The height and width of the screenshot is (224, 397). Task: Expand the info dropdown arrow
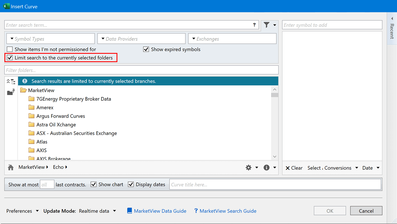point(275,167)
